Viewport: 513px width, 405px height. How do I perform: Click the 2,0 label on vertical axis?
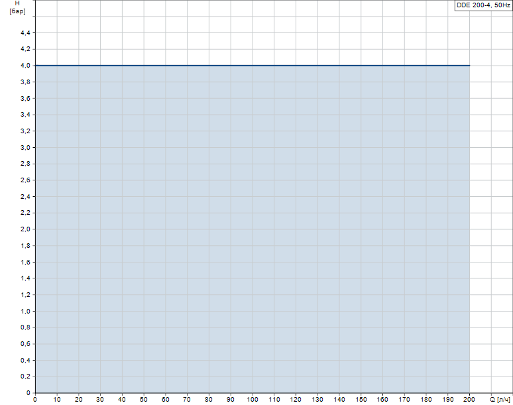click(25, 229)
